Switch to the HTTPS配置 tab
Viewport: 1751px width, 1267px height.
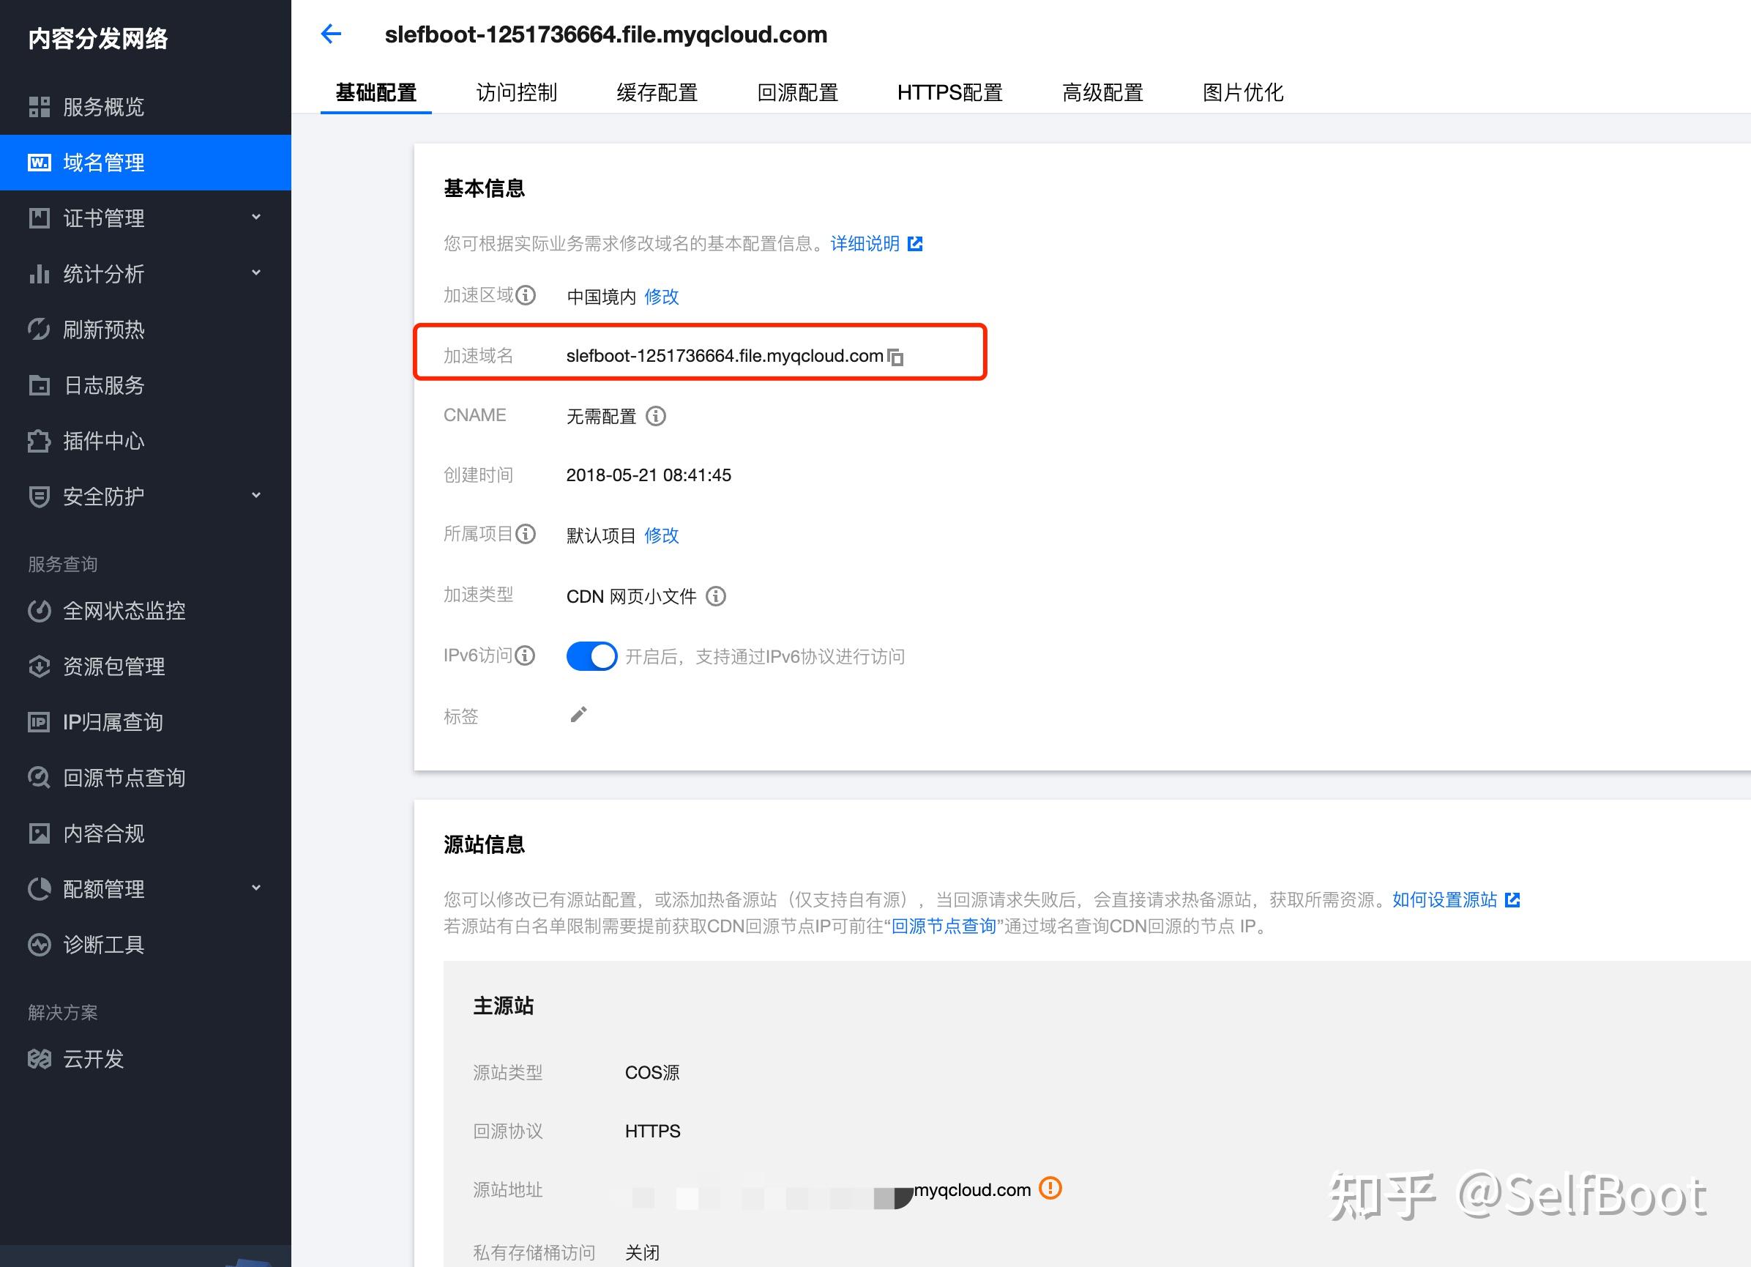pyautogui.click(x=949, y=92)
